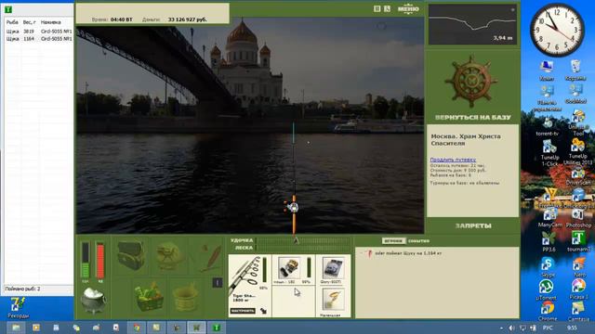Screen dimensions: 595x334
Task: Open the TuneUp Utilities 2013 shortcut
Action: pos(577,151)
